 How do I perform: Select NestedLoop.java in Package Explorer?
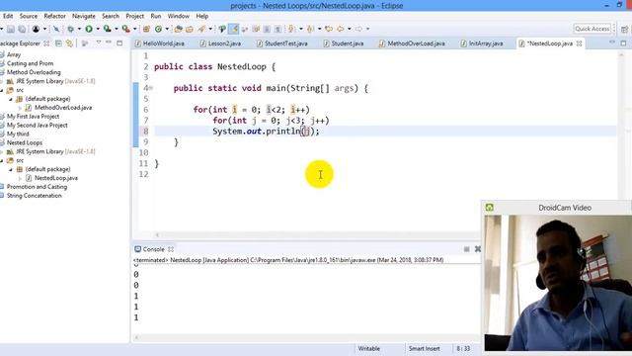point(56,178)
